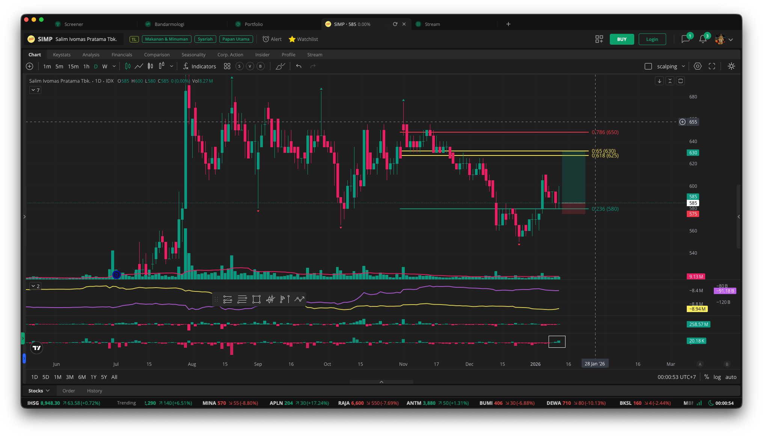The width and height of the screenshot is (763, 436).
Task: Select the rectangle drawing tool
Action: tap(256, 299)
